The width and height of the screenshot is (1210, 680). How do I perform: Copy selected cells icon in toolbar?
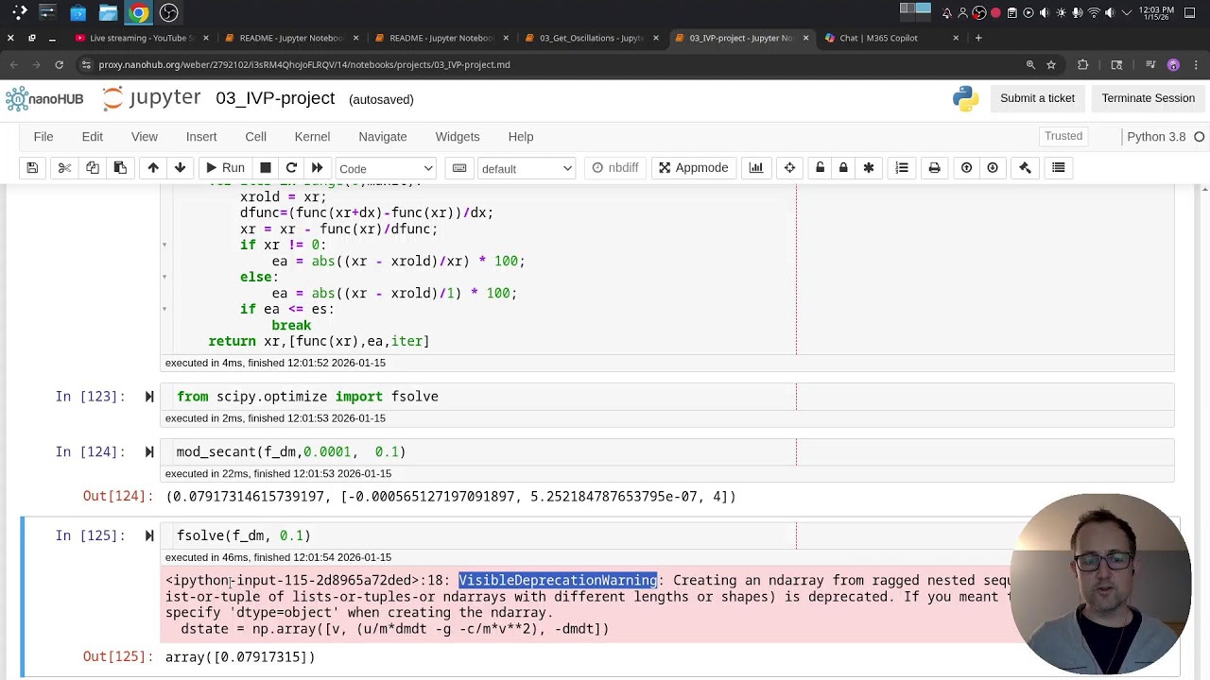click(x=93, y=168)
